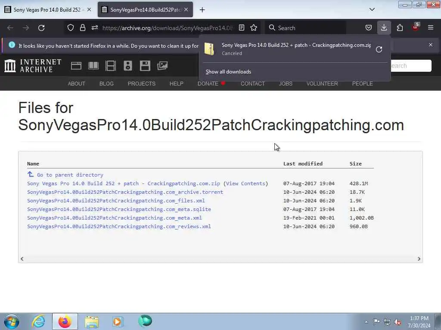The image size is (441, 330).
Task: Close the SonyVegasPro14.0Build252Patch tab
Action: click(x=186, y=9)
